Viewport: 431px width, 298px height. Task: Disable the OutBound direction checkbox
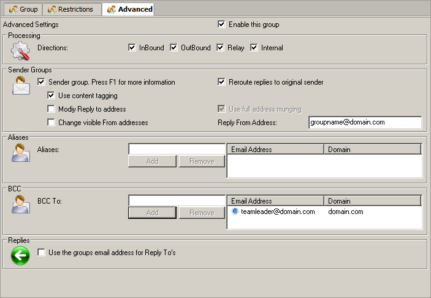point(174,48)
